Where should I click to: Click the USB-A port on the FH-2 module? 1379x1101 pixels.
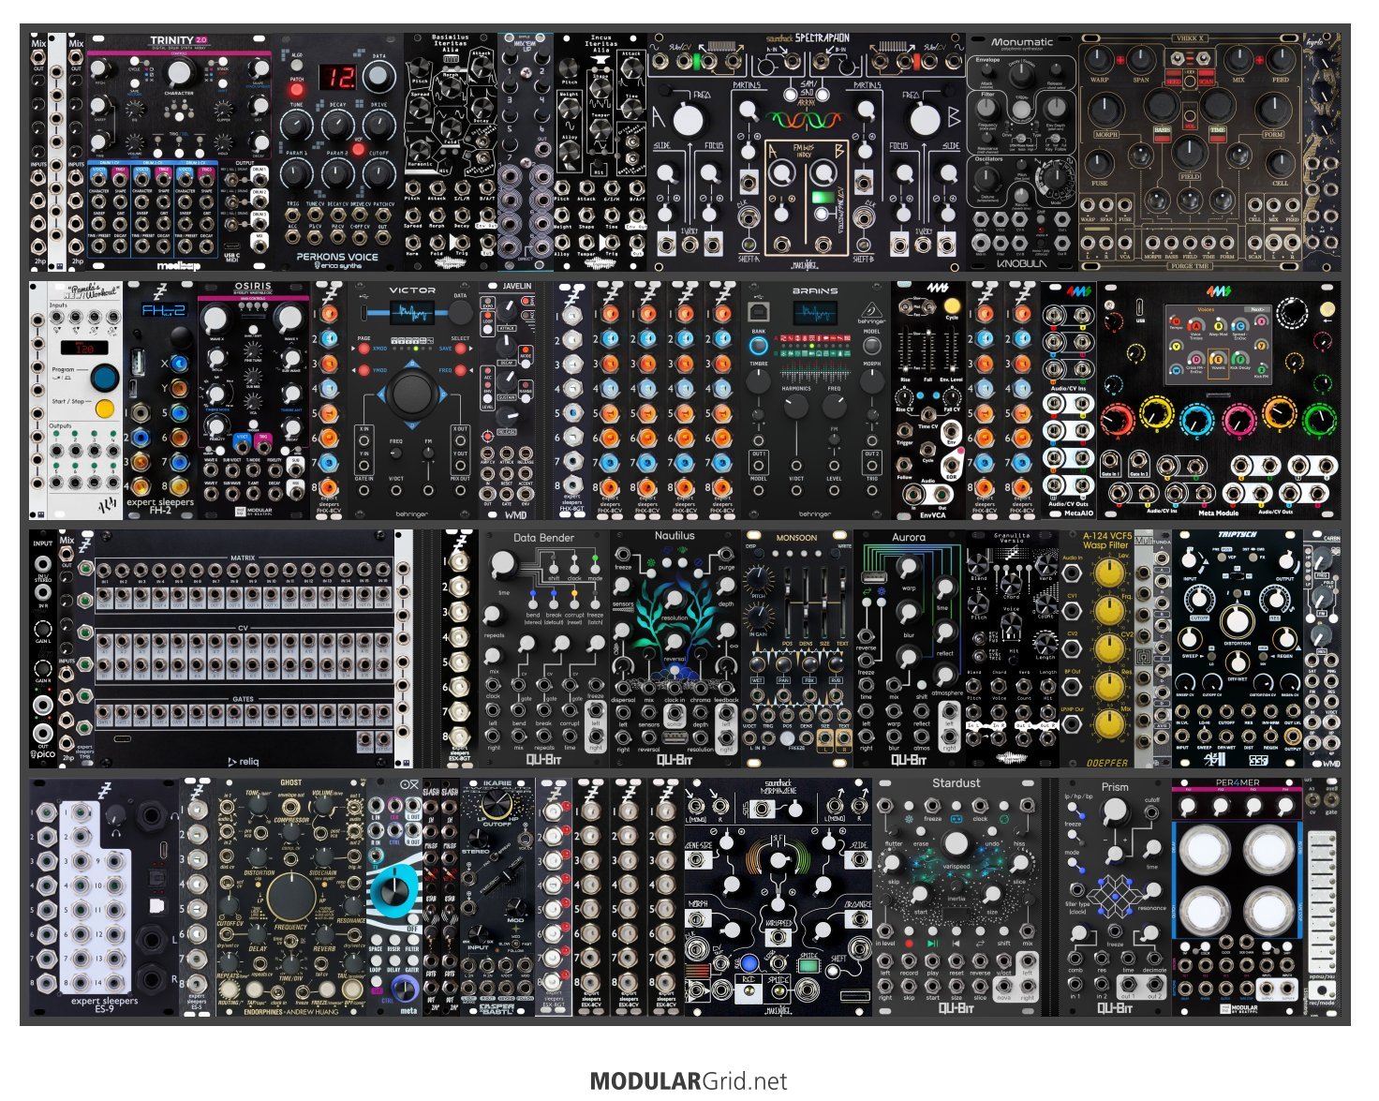pyautogui.click(x=138, y=362)
